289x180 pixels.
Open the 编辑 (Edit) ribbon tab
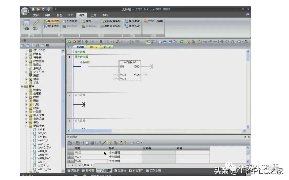coord(48,15)
